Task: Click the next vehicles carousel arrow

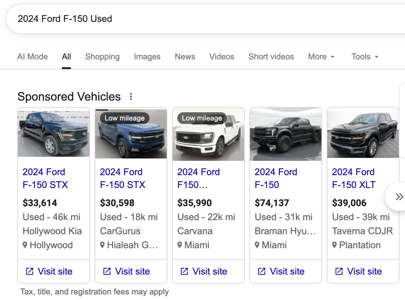Action: tap(399, 196)
